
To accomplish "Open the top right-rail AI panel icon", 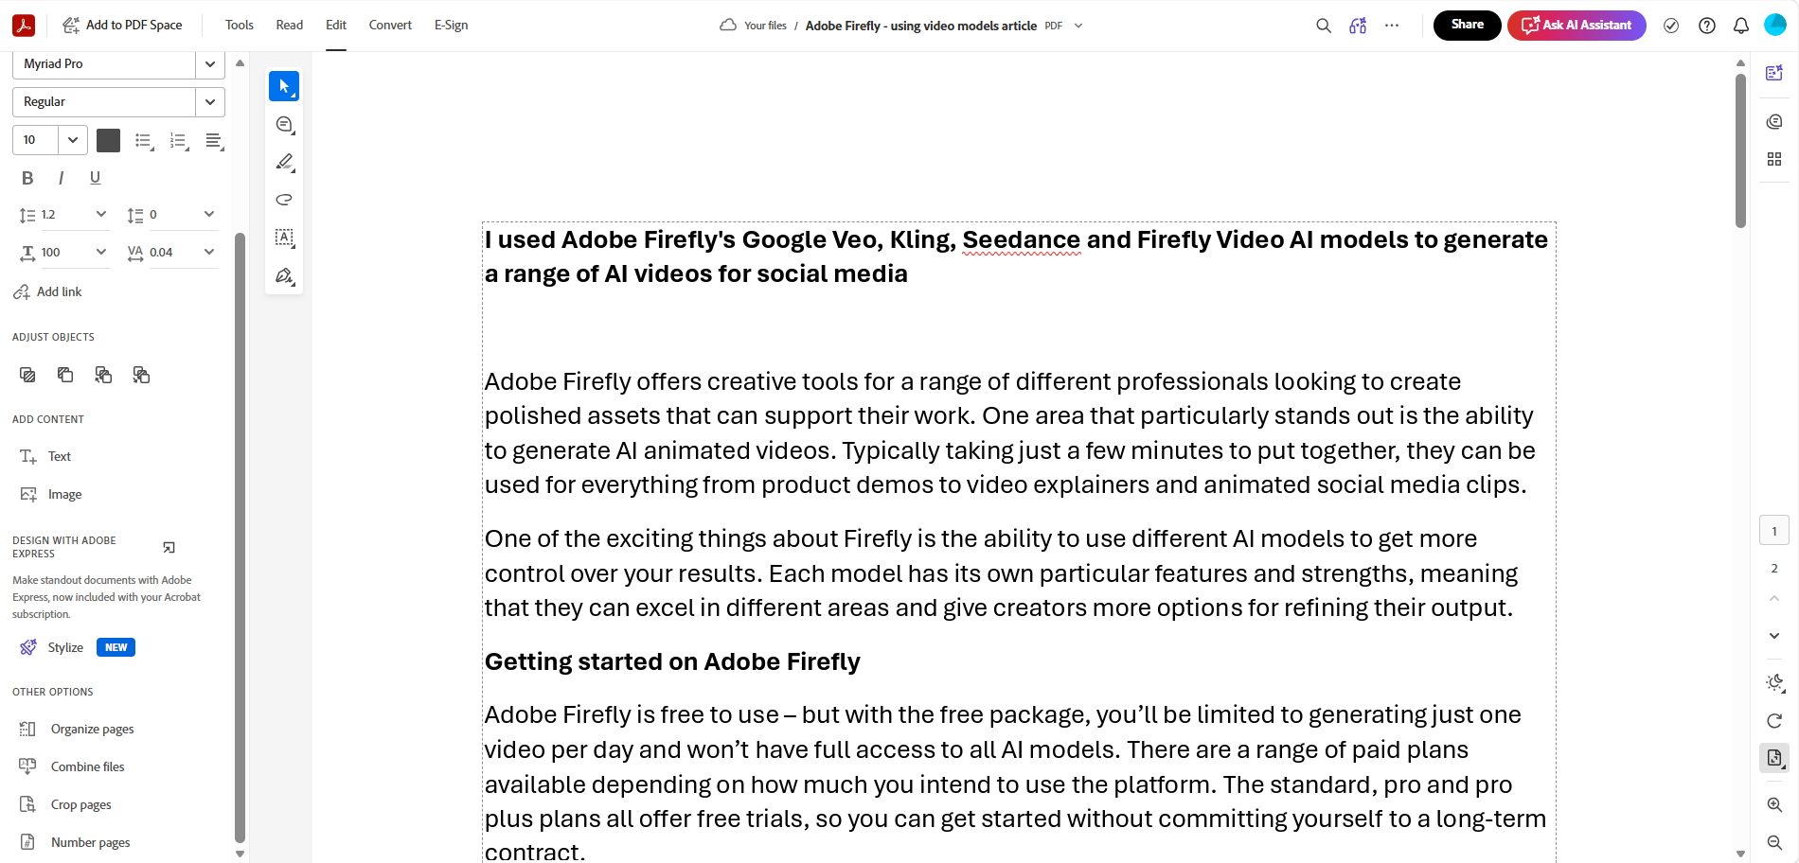I will pyautogui.click(x=1774, y=73).
